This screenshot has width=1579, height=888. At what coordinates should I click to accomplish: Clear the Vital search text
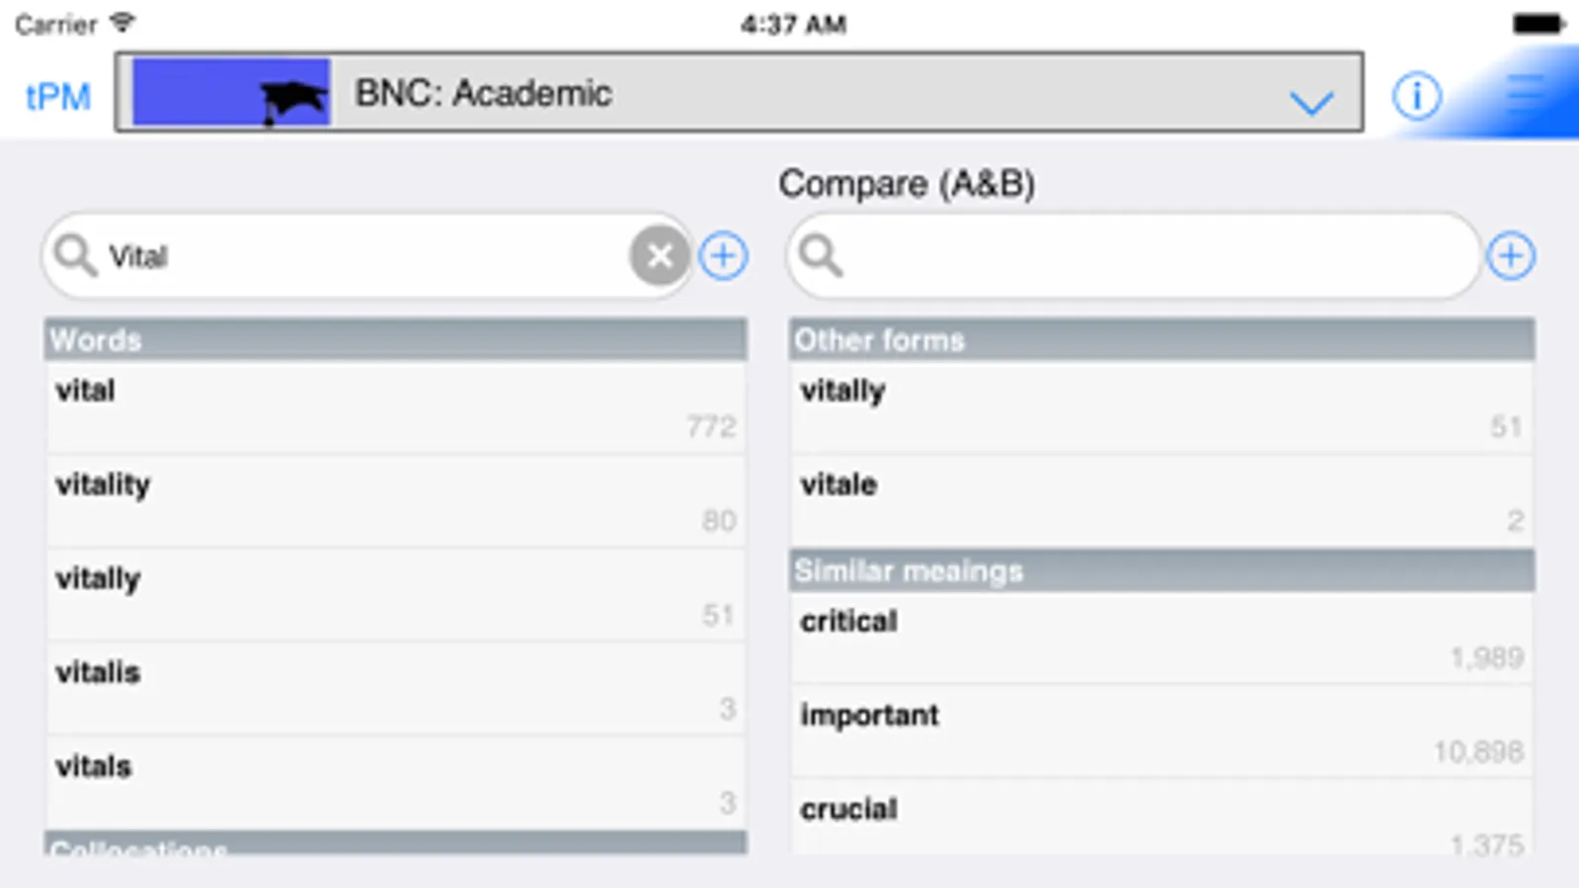(x=660, y=256)
